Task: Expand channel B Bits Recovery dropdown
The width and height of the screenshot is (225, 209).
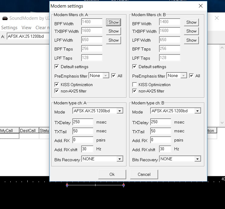Action: (x=198, y=159)
